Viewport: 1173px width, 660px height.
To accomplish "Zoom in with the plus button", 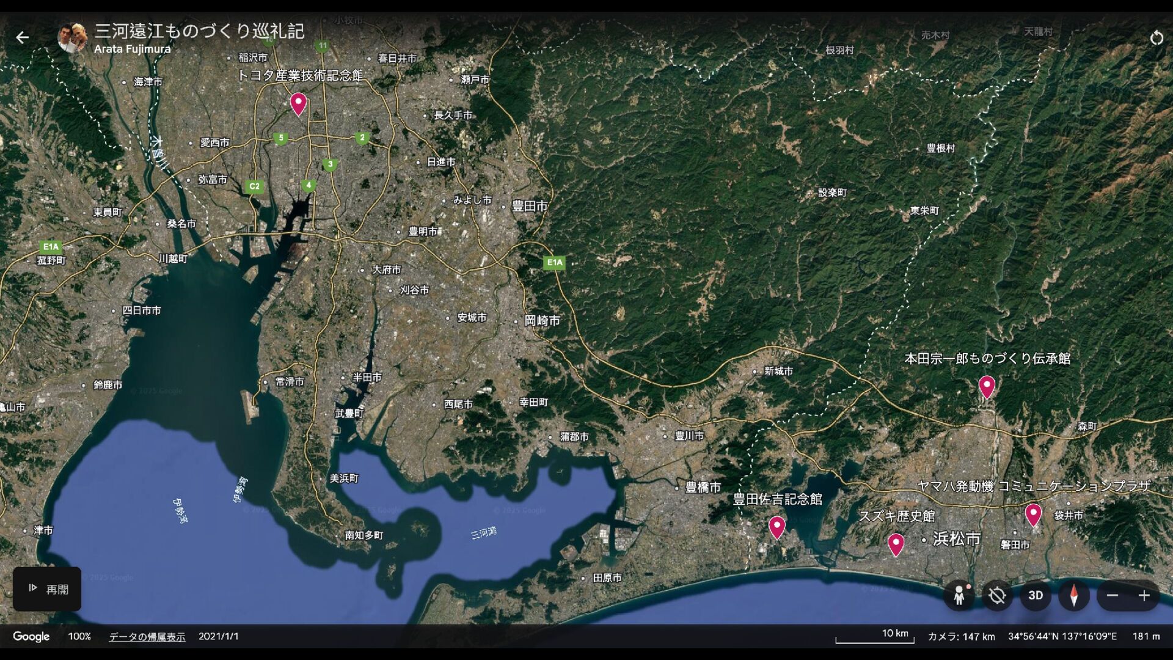I will coord(1144,595).
